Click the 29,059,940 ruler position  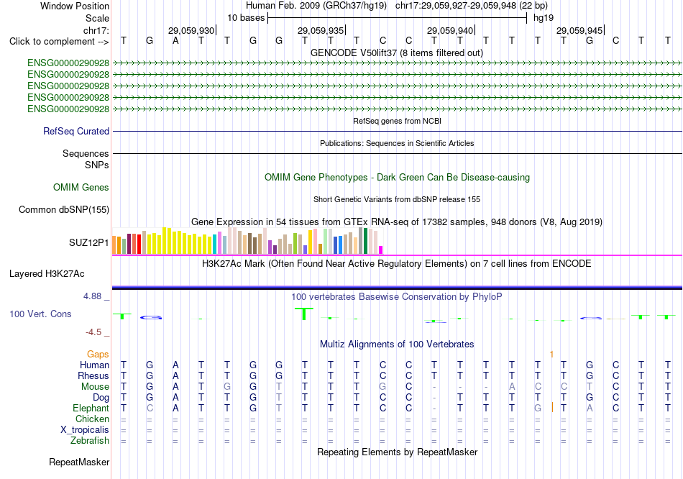point(450,30)
